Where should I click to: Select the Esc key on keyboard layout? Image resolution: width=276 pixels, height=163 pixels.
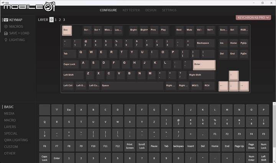tap(67, 31)
